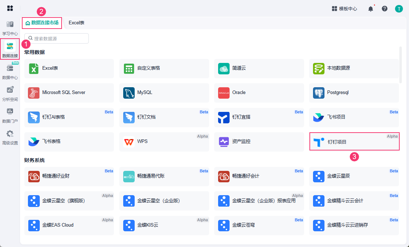Select the 金蝶精斗云云进销存 card
This screenshot has width=409, height=247.
[x=354, y=226]
